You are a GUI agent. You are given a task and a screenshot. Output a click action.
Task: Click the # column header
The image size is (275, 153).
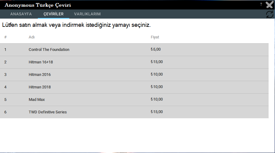pyautogui.click(x=5, y=37)
